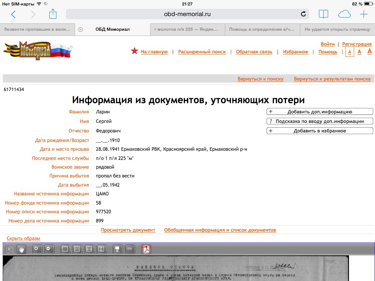Set document view to 1:1 scale
The height and width of the screenshot is (281, 375).
coord(77,249)
